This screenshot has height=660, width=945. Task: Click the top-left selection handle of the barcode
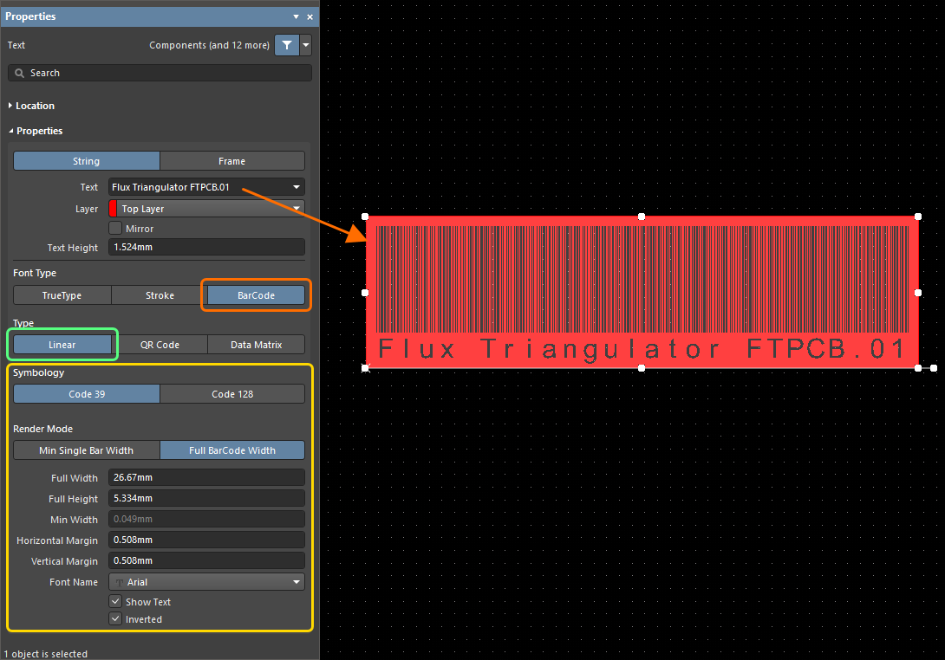365,217
